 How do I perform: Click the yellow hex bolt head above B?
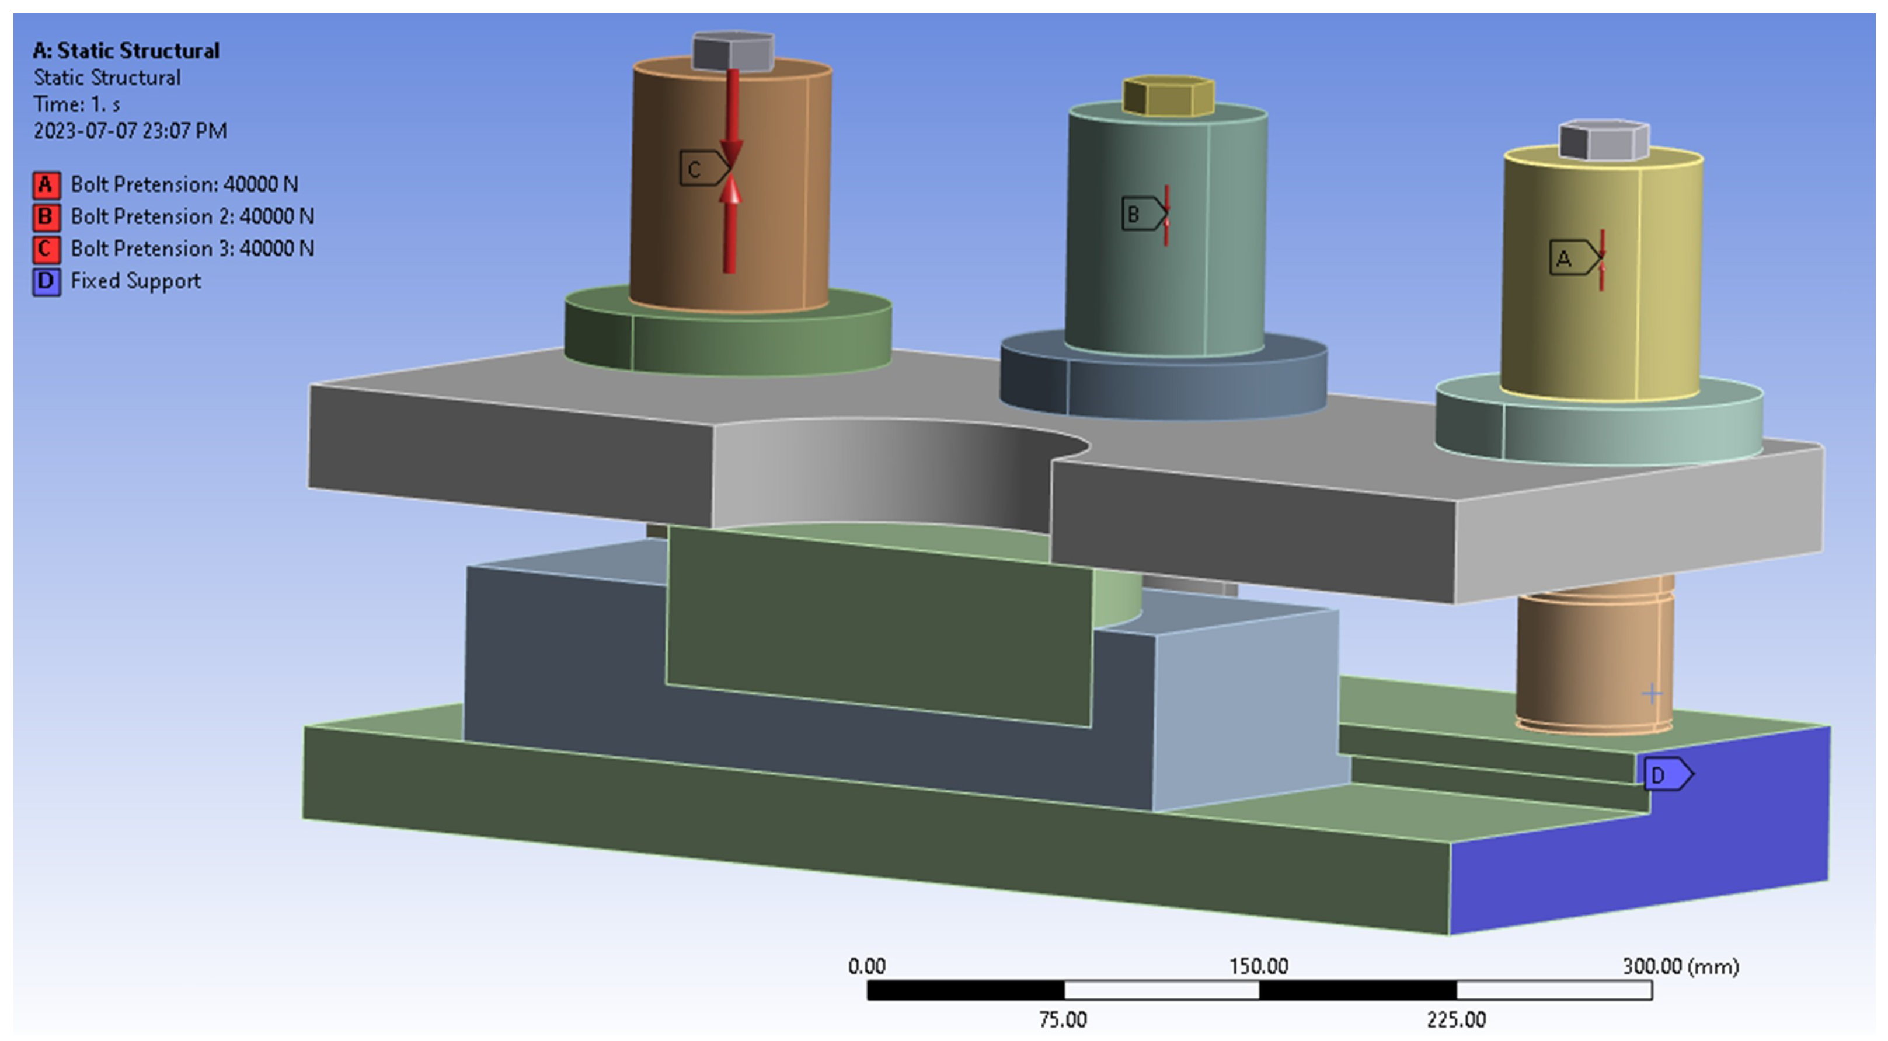[x=1168, y=96]
